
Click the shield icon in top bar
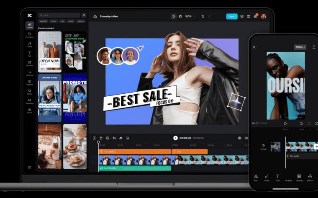242,17
